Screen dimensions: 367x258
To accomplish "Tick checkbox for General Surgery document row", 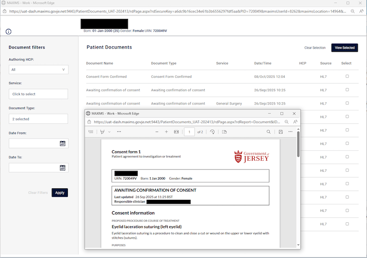I will pyautogui.click(x=347, y=103).
